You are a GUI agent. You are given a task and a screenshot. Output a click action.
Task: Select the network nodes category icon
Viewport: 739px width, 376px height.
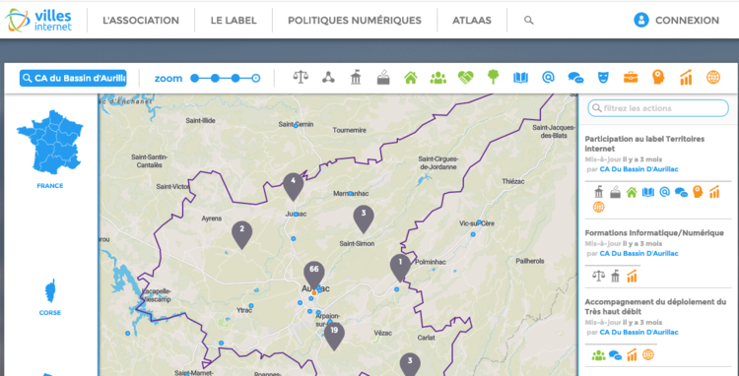click(328, 77)
